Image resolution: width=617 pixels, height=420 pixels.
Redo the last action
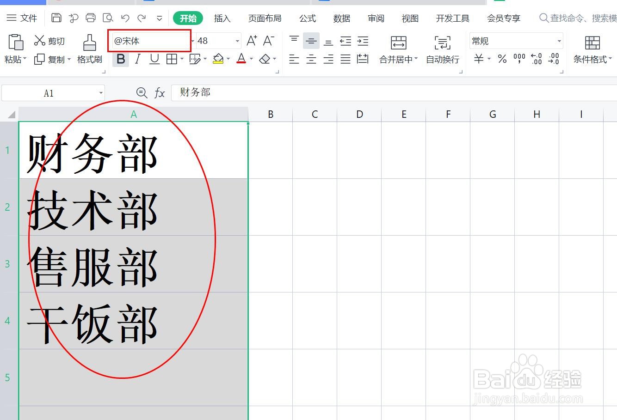(142, 18)
